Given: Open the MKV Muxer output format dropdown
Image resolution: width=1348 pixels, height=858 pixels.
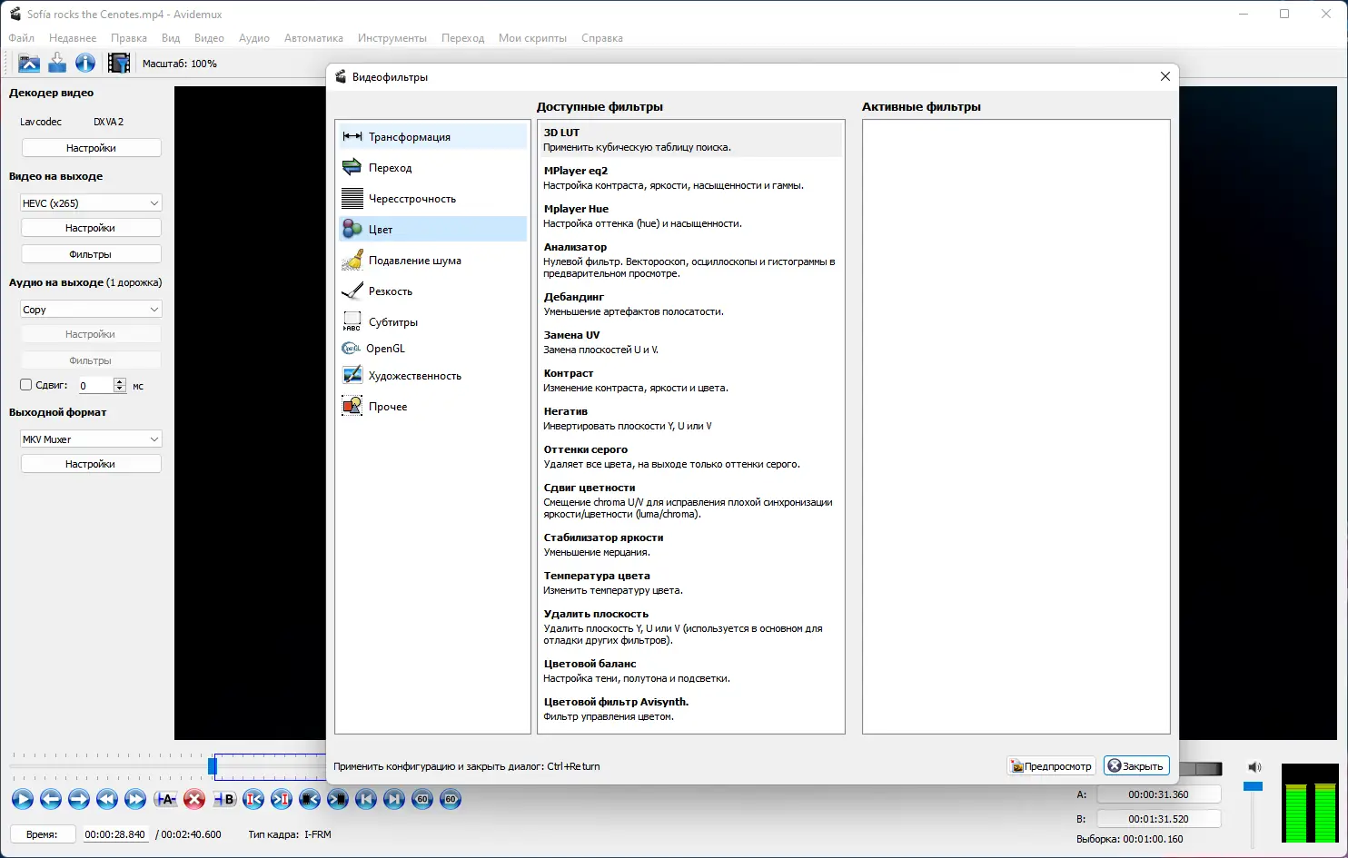Looking at the screenshot, I should [x=90, y=439].
